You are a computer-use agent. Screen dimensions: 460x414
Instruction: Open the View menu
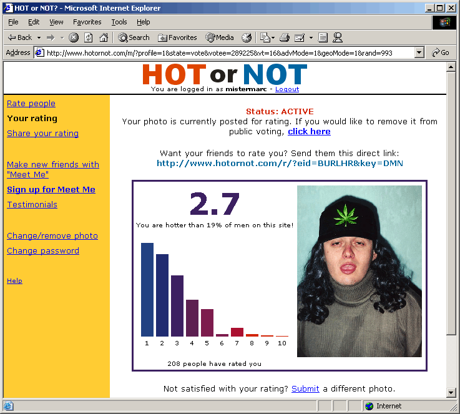56,22
